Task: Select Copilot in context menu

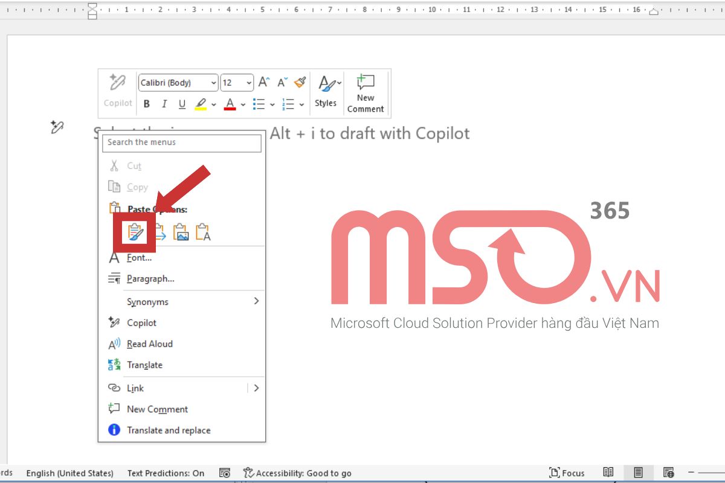Action: click(x=182, y=323)
